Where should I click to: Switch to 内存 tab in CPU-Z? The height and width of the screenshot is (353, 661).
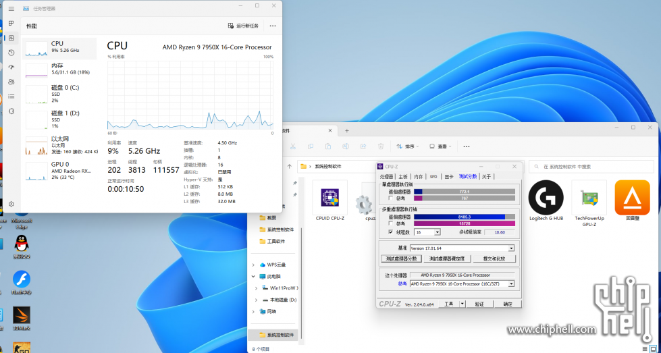pyautogui.click(x=418, y=177)
